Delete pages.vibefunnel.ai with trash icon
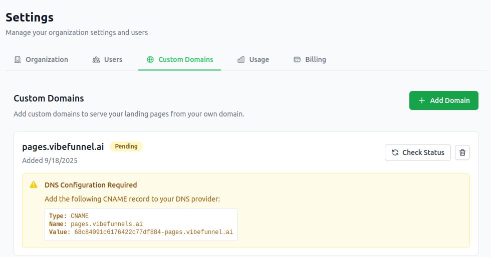491x257 pixels. (462, 152)
